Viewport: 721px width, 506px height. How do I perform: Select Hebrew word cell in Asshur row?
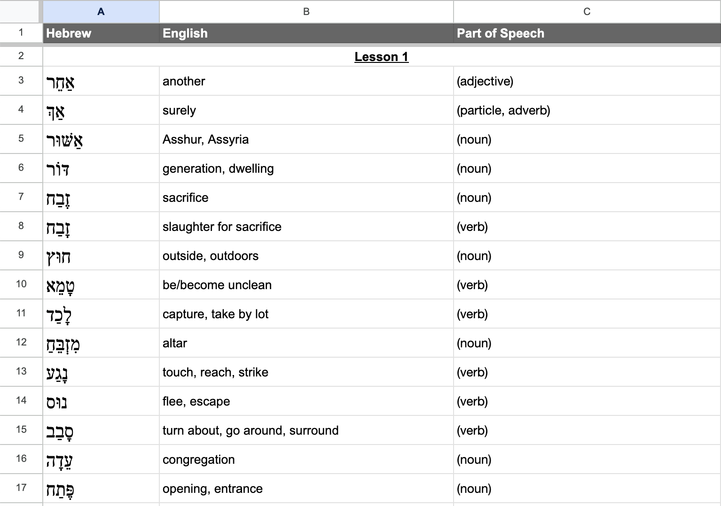click(101, 139)
